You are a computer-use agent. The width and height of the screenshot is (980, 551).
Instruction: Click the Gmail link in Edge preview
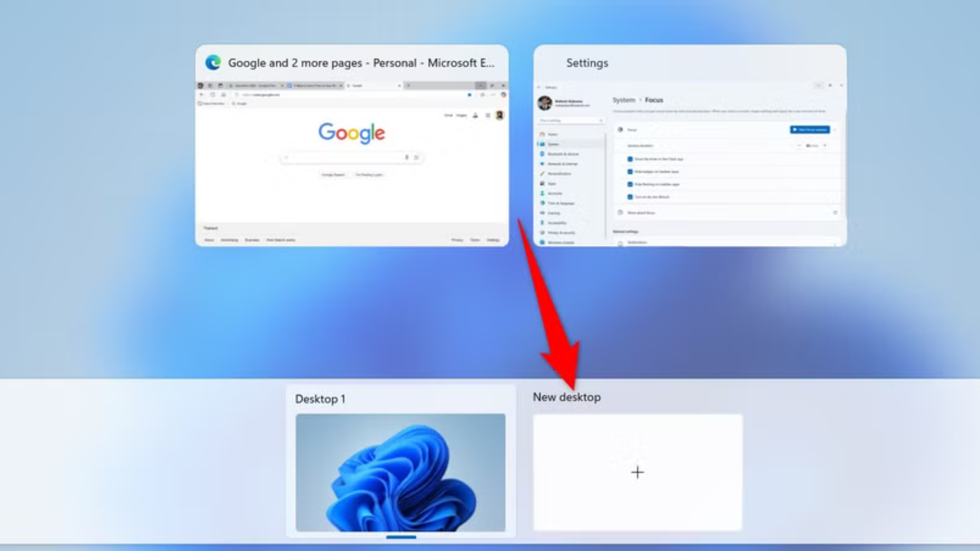448,115
